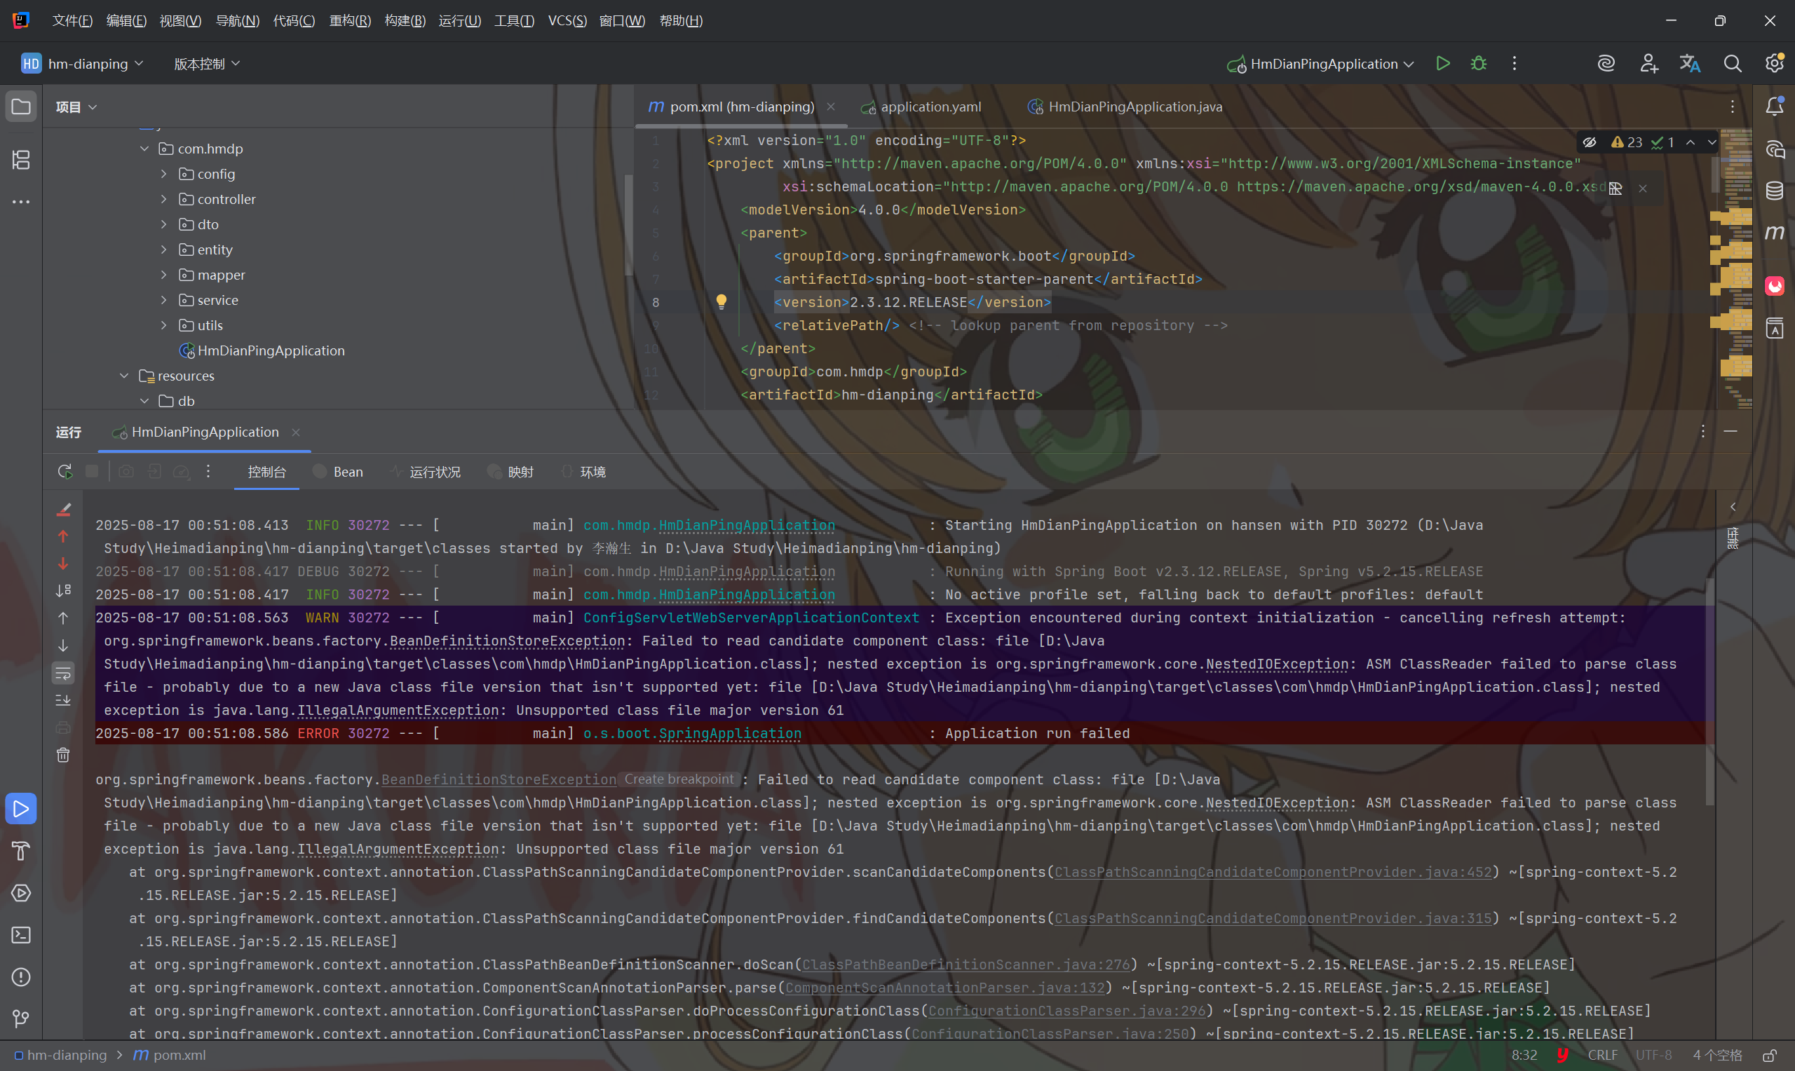Open the Maven tool window
1795x1071 pixels.
pyautogui.click(x=1774, y=233)
